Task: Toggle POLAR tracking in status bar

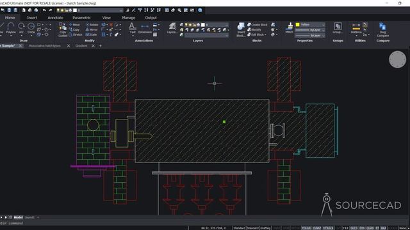Action: tap(306, 228)
